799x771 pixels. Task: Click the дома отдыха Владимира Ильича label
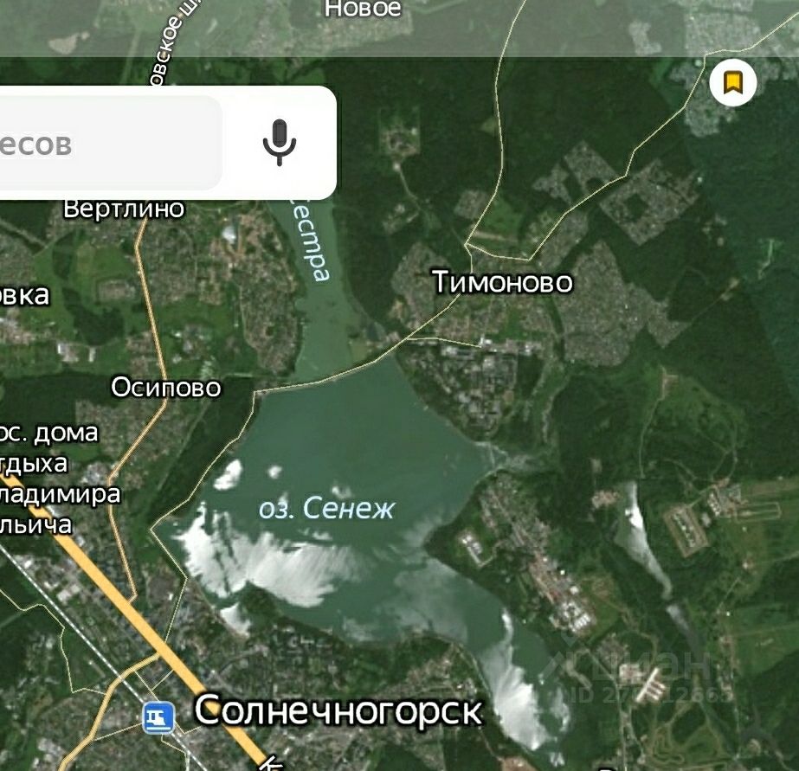tap(51, 479)
